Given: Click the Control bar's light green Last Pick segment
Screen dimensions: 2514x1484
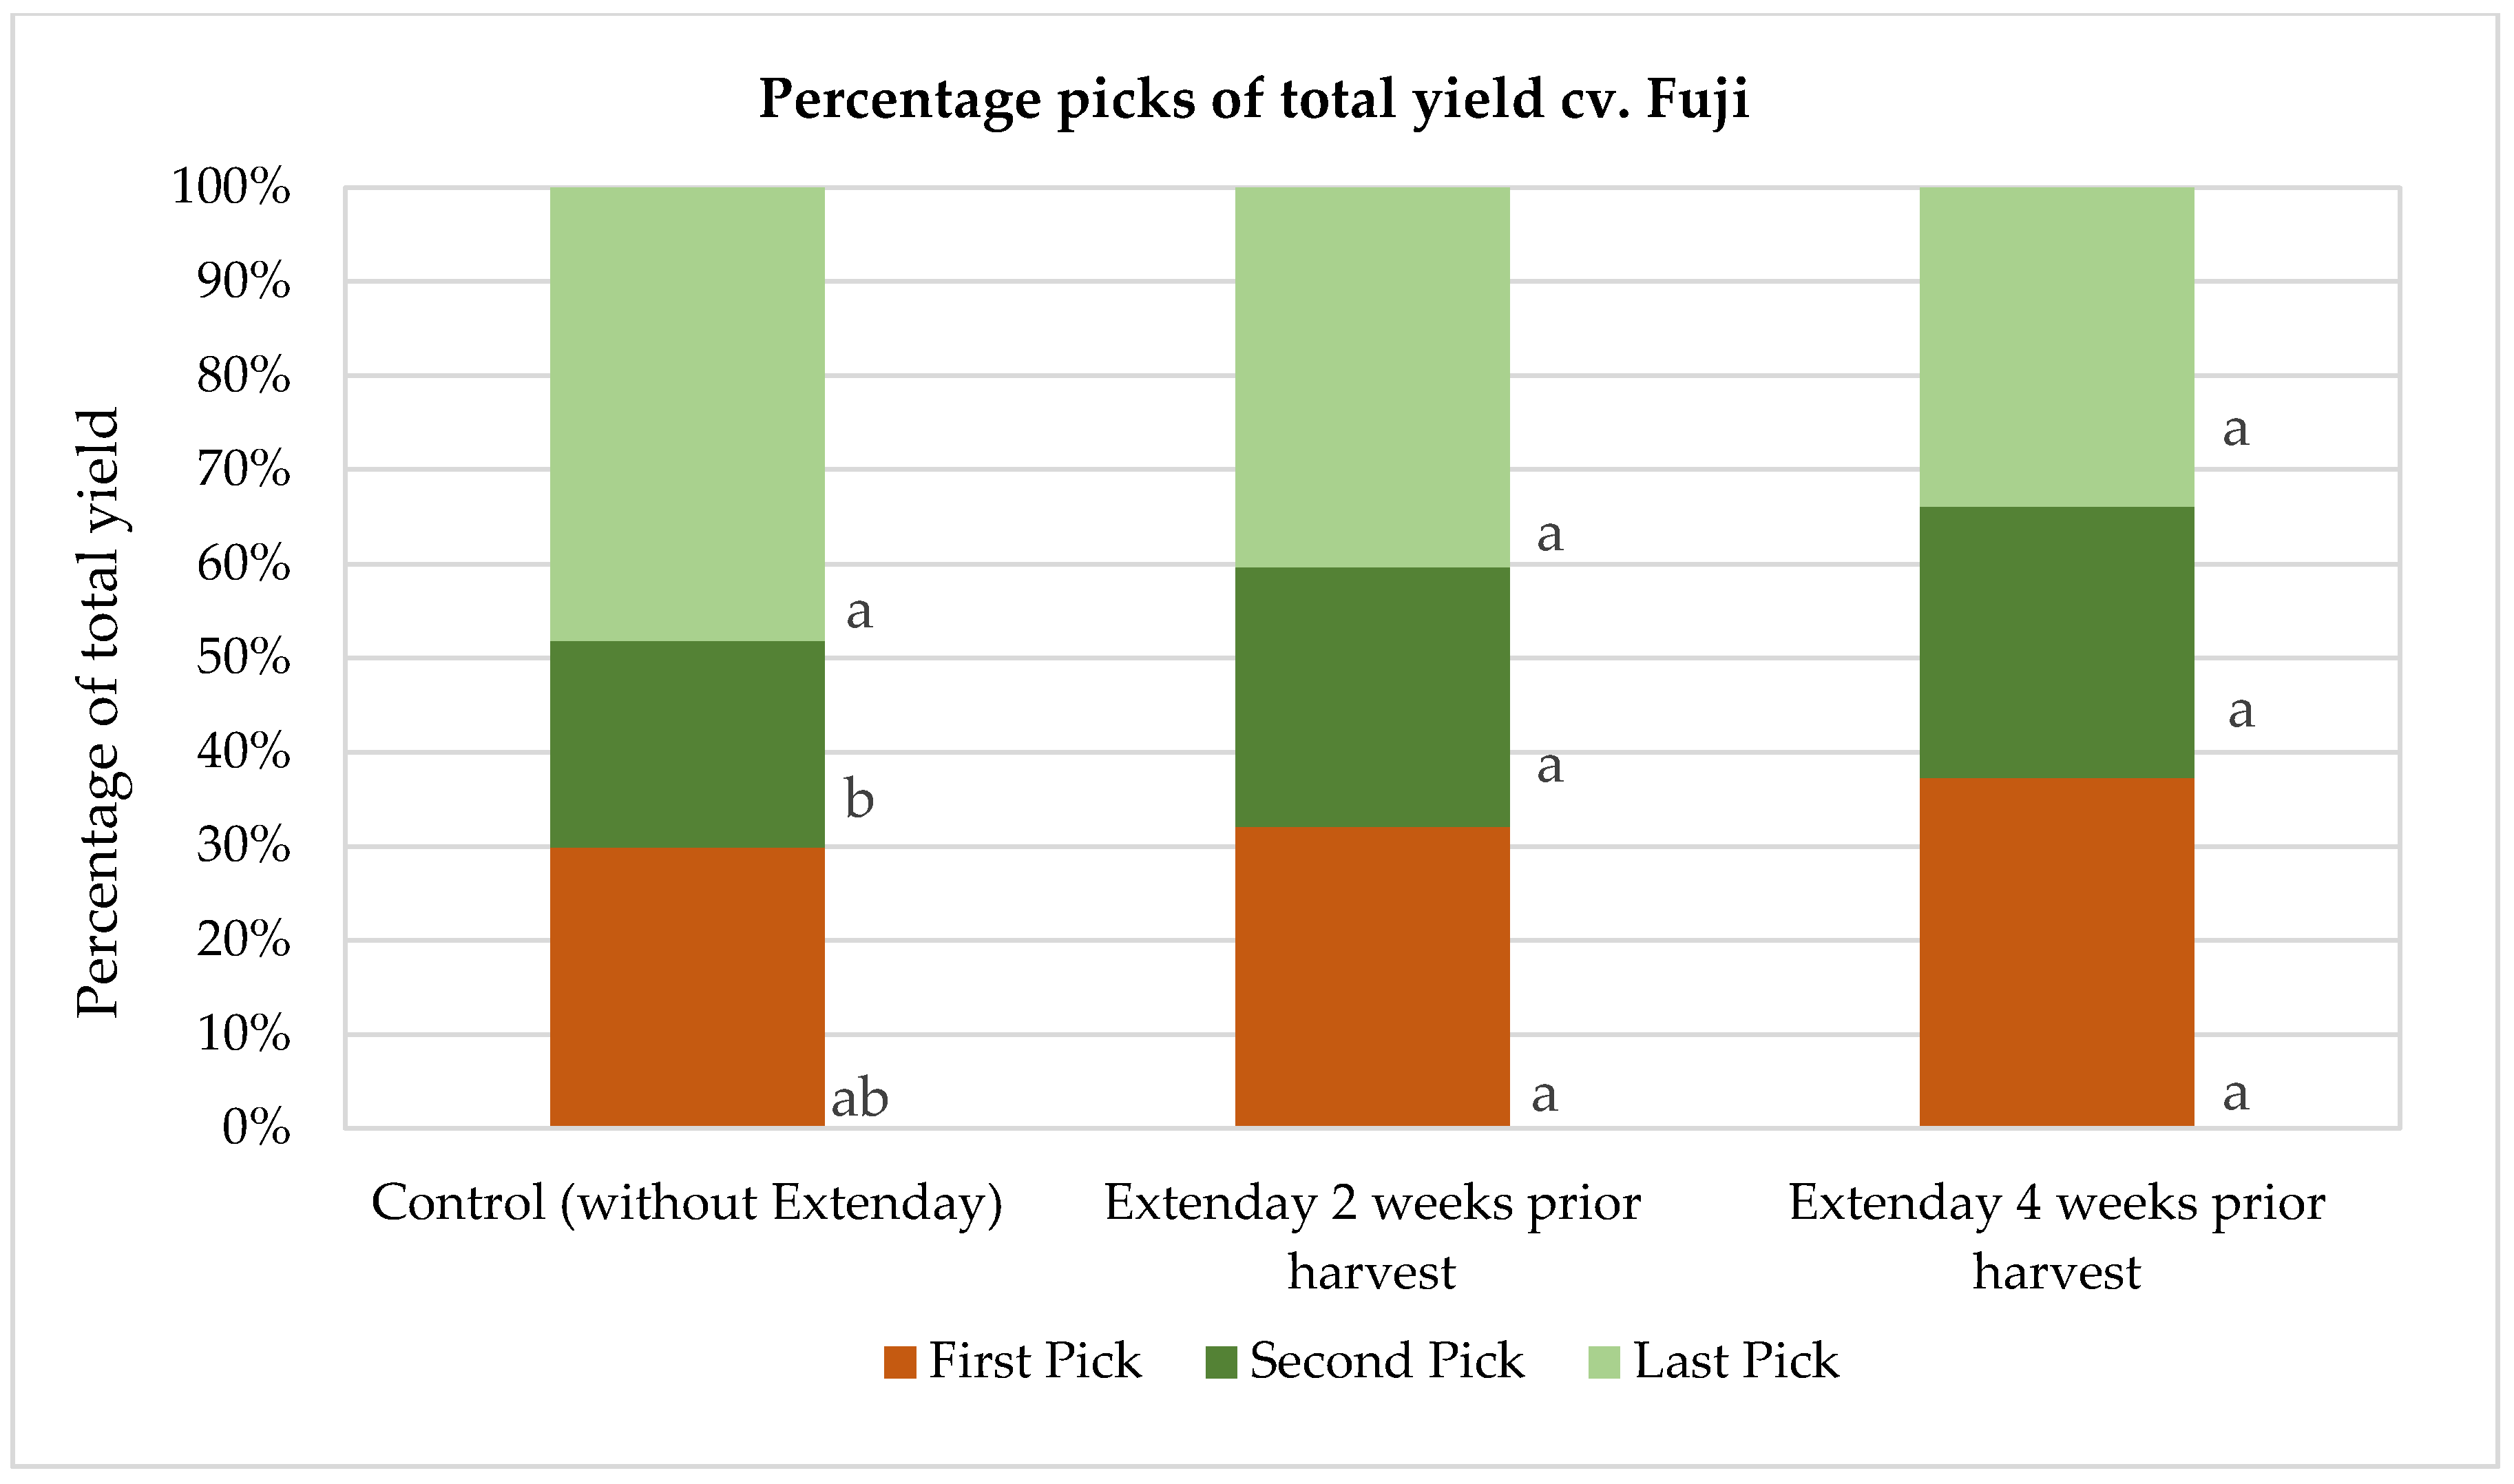Looking at the screenshot, I should (687, 414).
